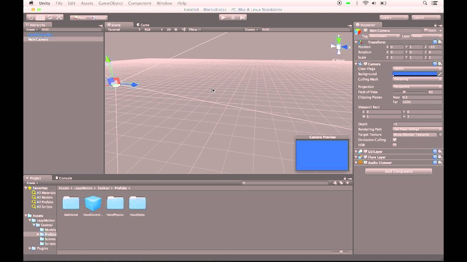Open Camera component gear menu

coord(440,64)
